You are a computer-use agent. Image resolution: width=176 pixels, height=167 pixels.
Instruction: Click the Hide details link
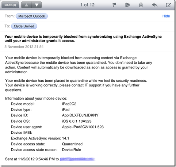(166, 16)
